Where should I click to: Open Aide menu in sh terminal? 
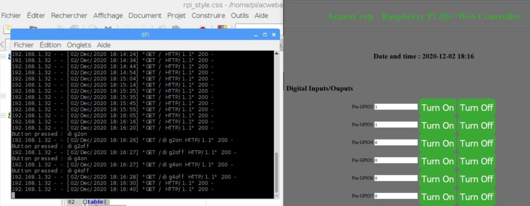[x=104, y=45]
